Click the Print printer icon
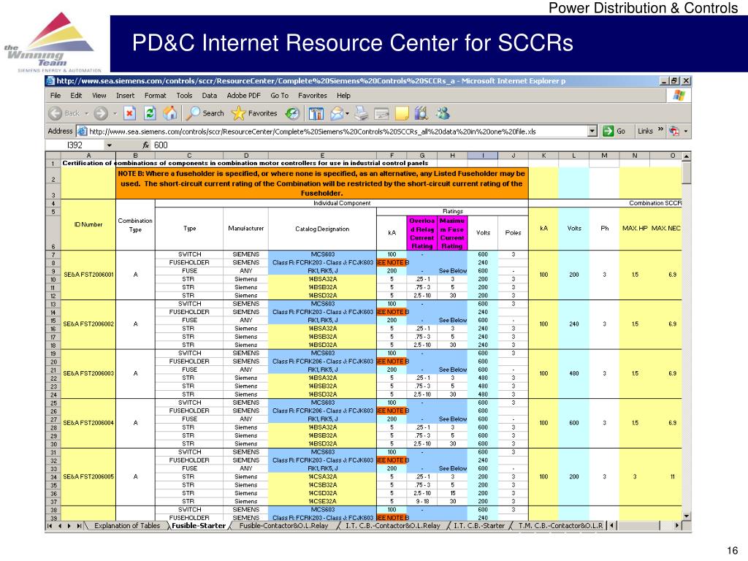The image size is (748, 561). 362,113
